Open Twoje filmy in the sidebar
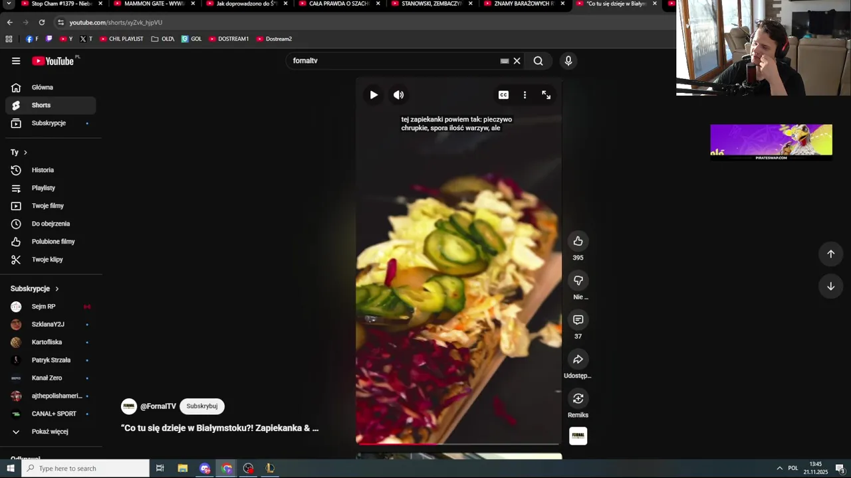 [x=51, y=206]
